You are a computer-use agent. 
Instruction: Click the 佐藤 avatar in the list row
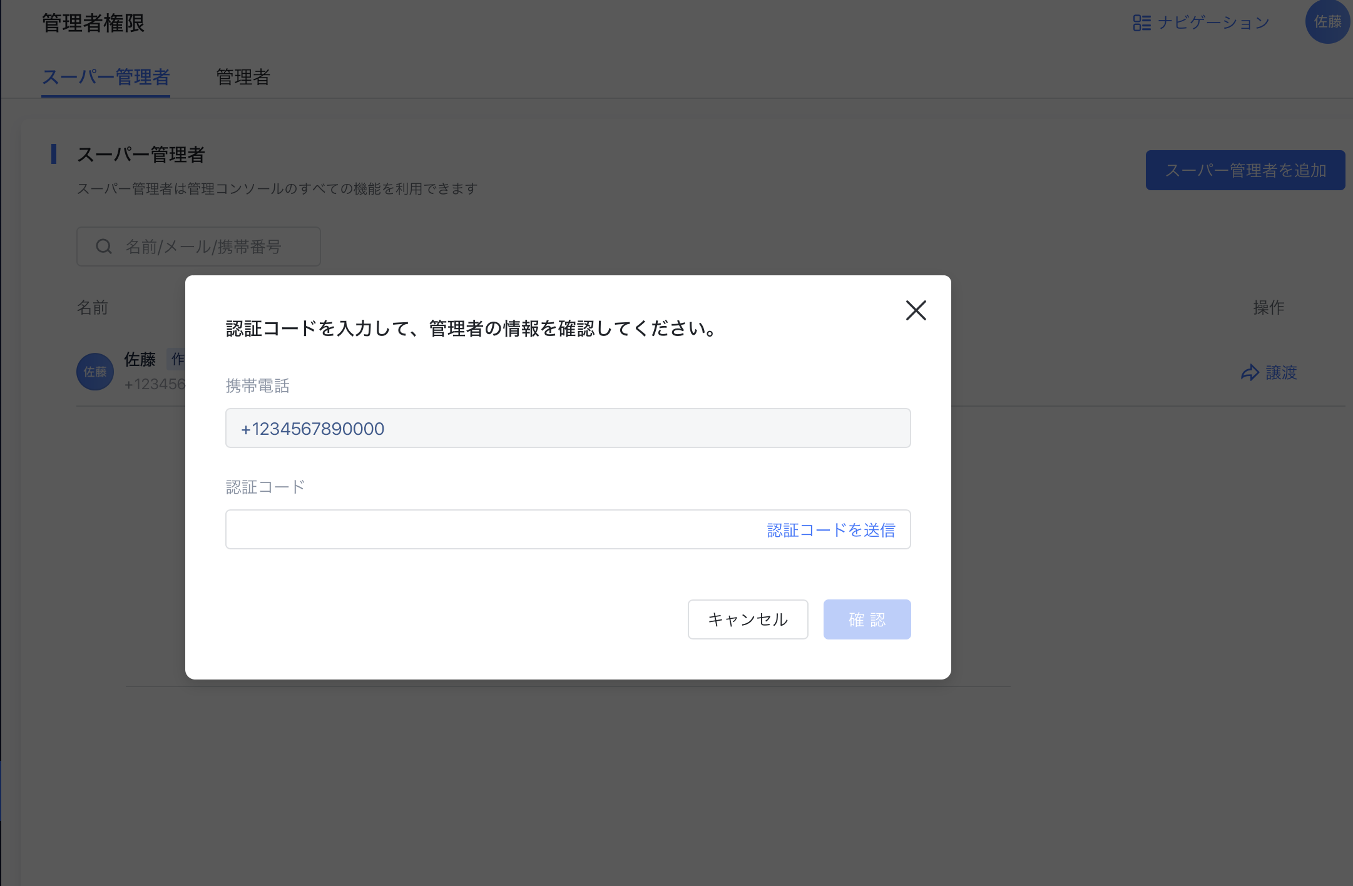[95, 372]
